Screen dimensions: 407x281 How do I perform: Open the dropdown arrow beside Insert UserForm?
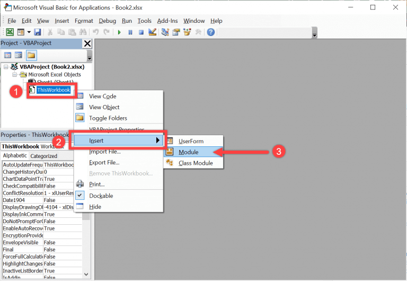pyautogui.click(x=29, y=32)
